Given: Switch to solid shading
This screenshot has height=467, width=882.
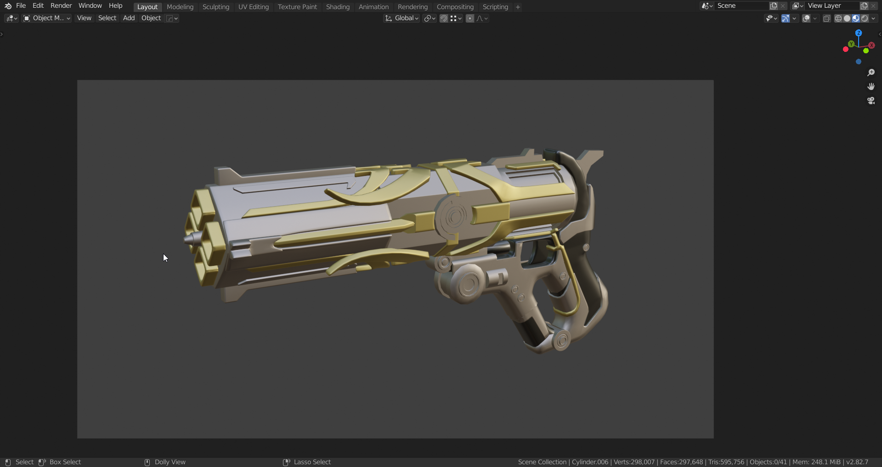Looking at the screenshot, I should tap(847, 18).
